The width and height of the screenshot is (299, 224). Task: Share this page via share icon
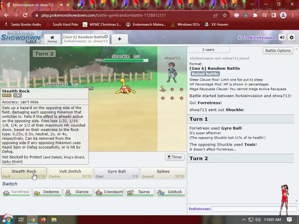[215, 15]
